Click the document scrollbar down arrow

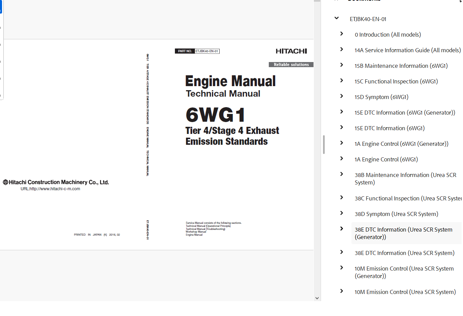(317, 298)
